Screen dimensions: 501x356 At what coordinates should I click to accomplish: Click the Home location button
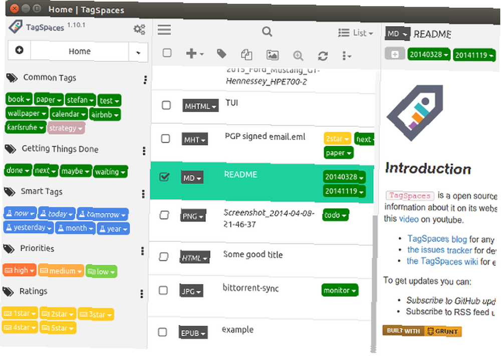[x=80, y=52]
